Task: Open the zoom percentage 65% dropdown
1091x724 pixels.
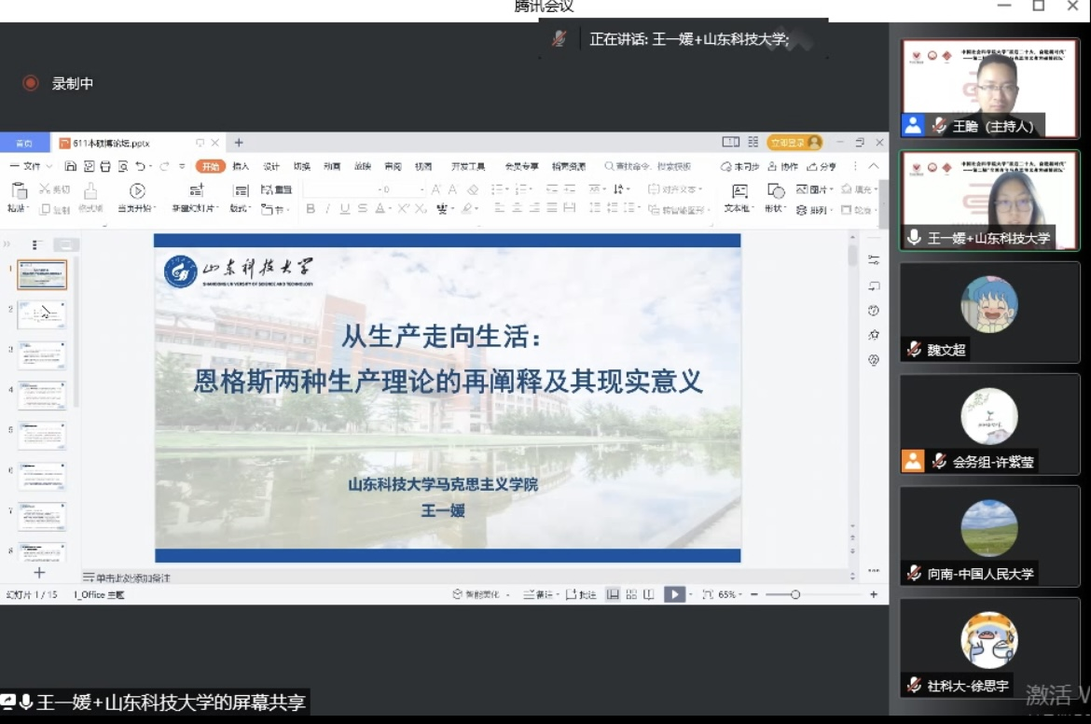Action: point(730,594)
